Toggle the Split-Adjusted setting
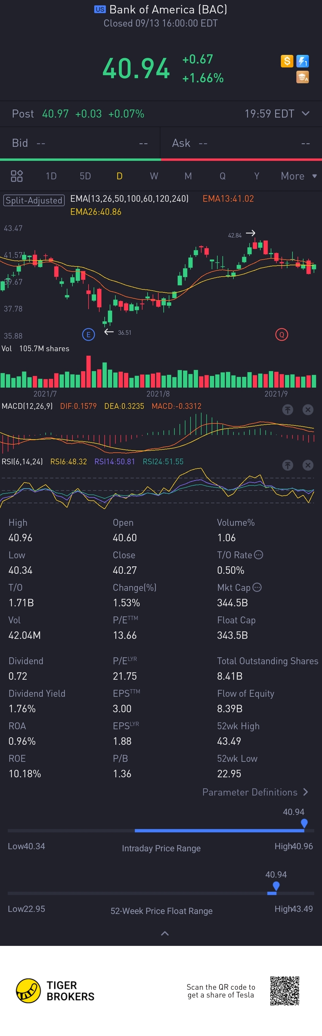 [x=34, y=200]
